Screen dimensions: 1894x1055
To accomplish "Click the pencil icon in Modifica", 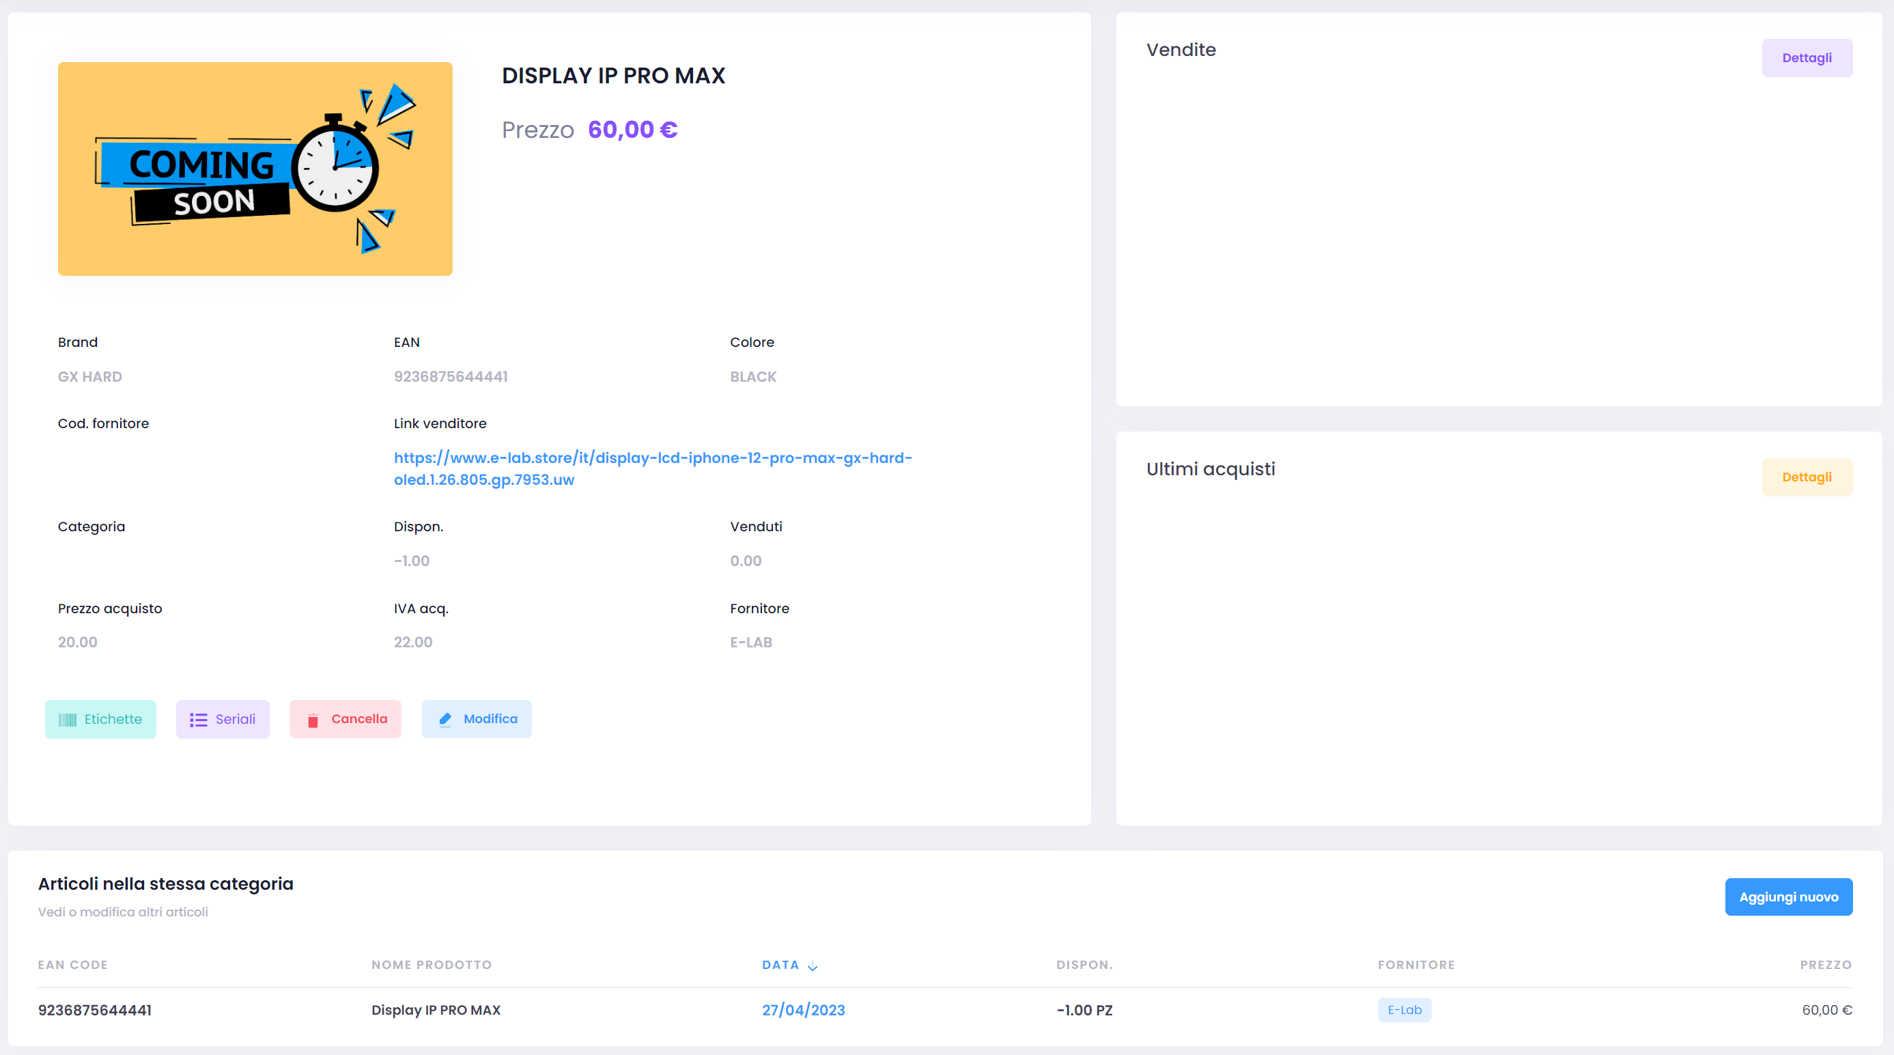I will coord(445,719).
